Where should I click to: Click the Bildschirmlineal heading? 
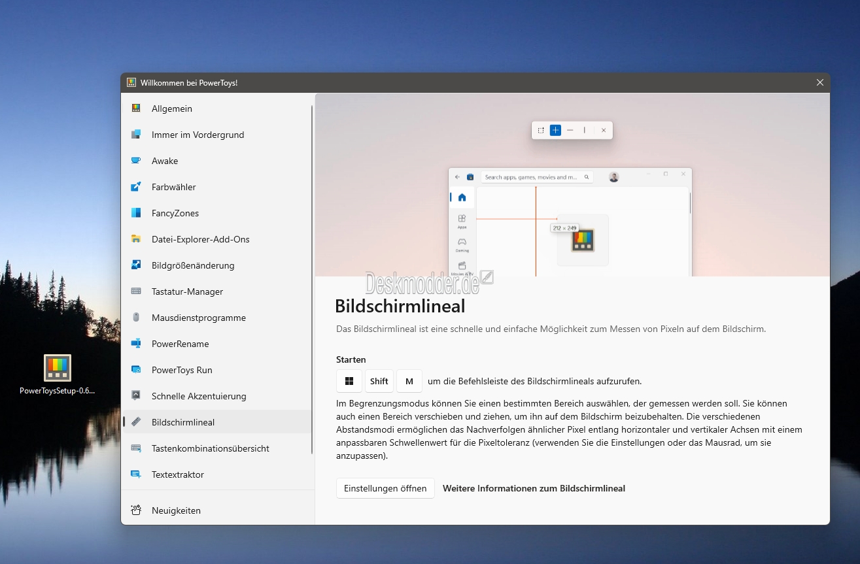400,306
